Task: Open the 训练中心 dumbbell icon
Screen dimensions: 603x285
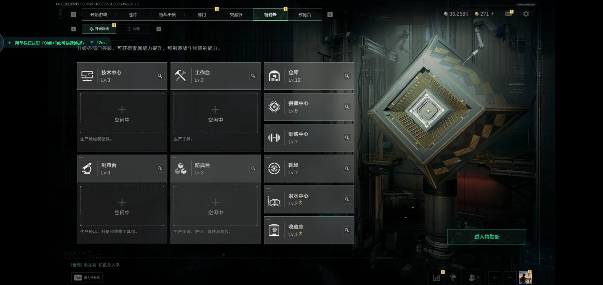Action: [x=274, y=138]
